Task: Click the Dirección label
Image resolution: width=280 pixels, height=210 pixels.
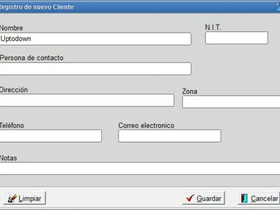Action: coord(14,90)
